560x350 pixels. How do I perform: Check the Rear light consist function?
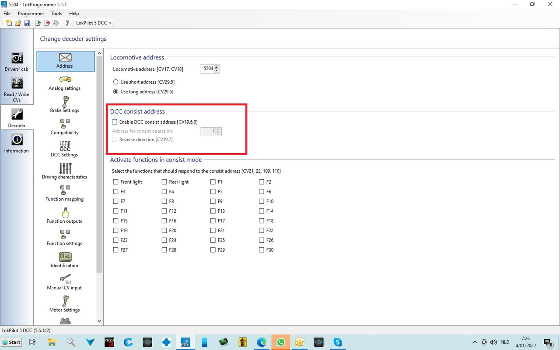(164, 182)
